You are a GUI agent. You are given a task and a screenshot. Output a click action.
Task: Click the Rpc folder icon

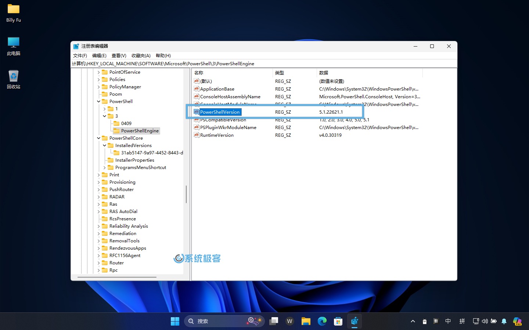tap(105, 270)
